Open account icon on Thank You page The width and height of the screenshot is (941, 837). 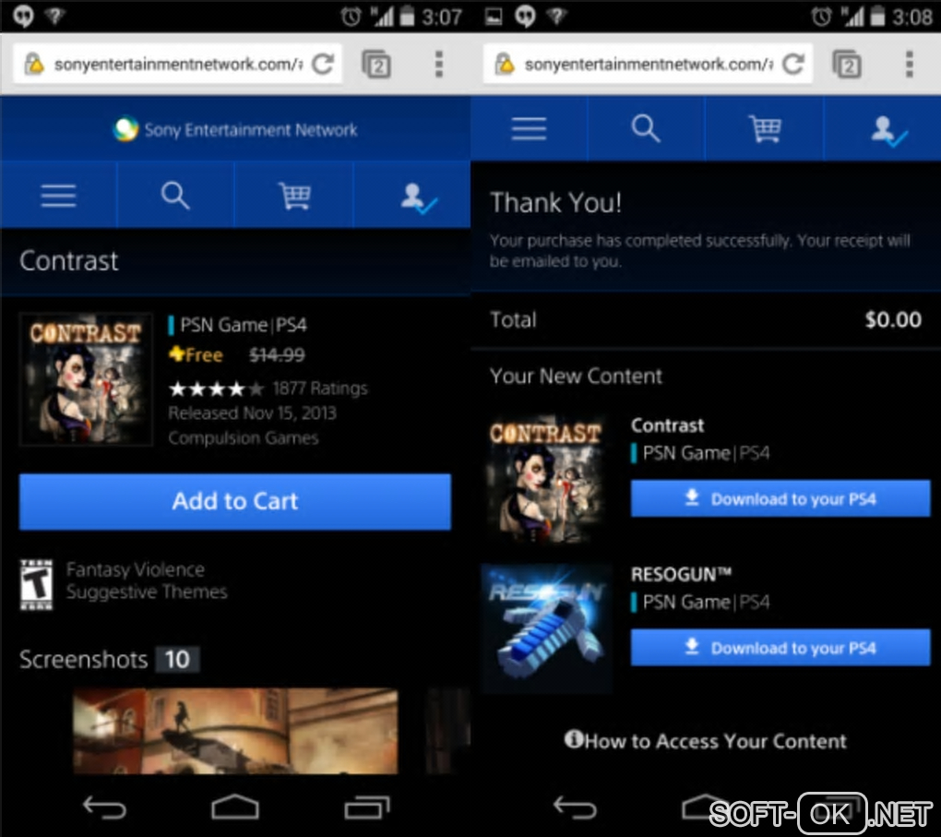pyautogui.click(x=888, y=131)
